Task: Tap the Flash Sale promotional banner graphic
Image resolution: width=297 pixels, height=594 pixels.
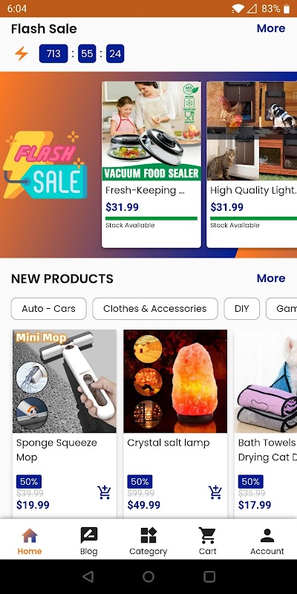Action: point(45,165)
